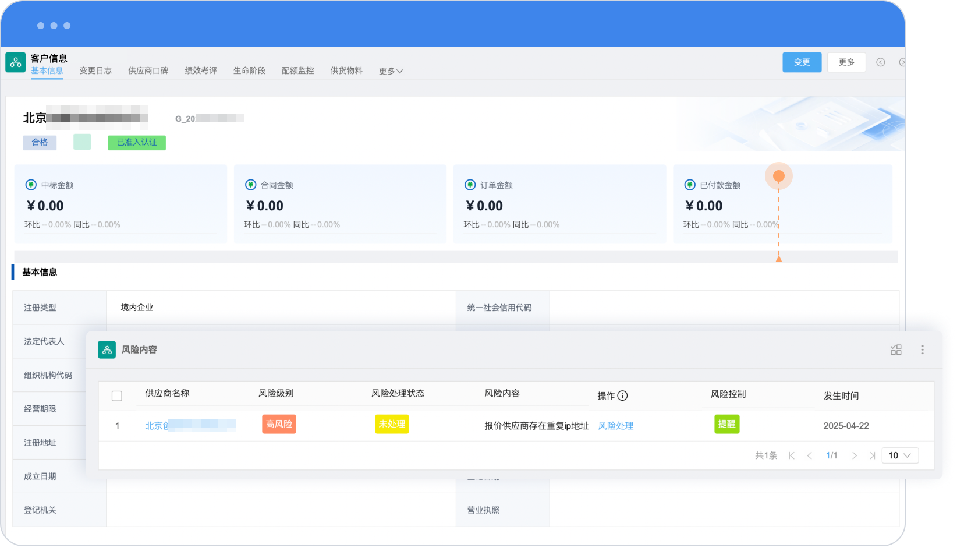957x558 pixels.
Task: Expand the 更多 tab dropdown
Action: (x=391, y=71)
